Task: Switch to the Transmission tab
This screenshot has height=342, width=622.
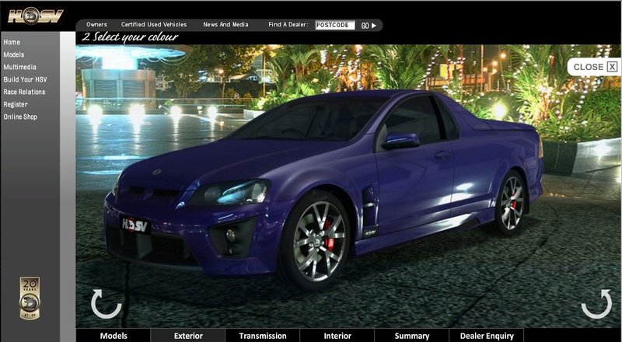Action: click(263, 336)
